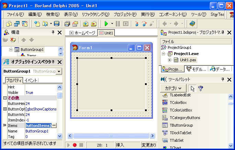The image size is (235, 150).
Task: Switch to the データ tab
Action: pyautogui.click(x=220, y=69)
